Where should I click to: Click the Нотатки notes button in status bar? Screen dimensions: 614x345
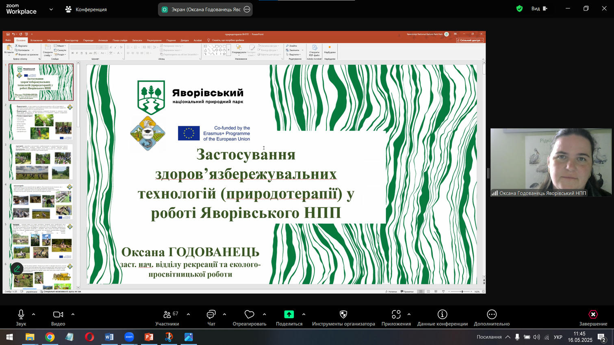click(x=391, y=291)
